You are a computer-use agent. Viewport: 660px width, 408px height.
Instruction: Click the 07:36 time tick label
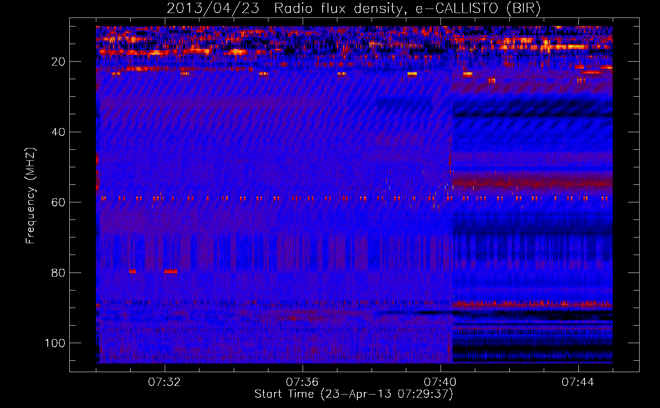click(x=302, y=382)
